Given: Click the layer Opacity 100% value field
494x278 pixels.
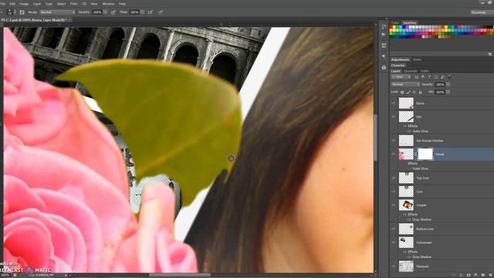Looking at the screenshot, I should pos(440,84).
